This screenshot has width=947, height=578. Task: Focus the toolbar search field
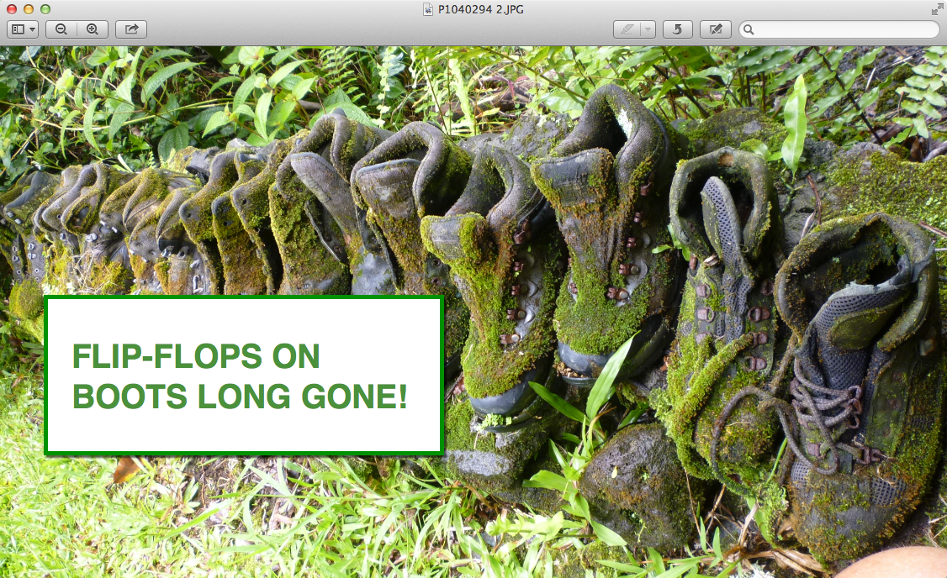pyautogui.click(x=839, y=29)
